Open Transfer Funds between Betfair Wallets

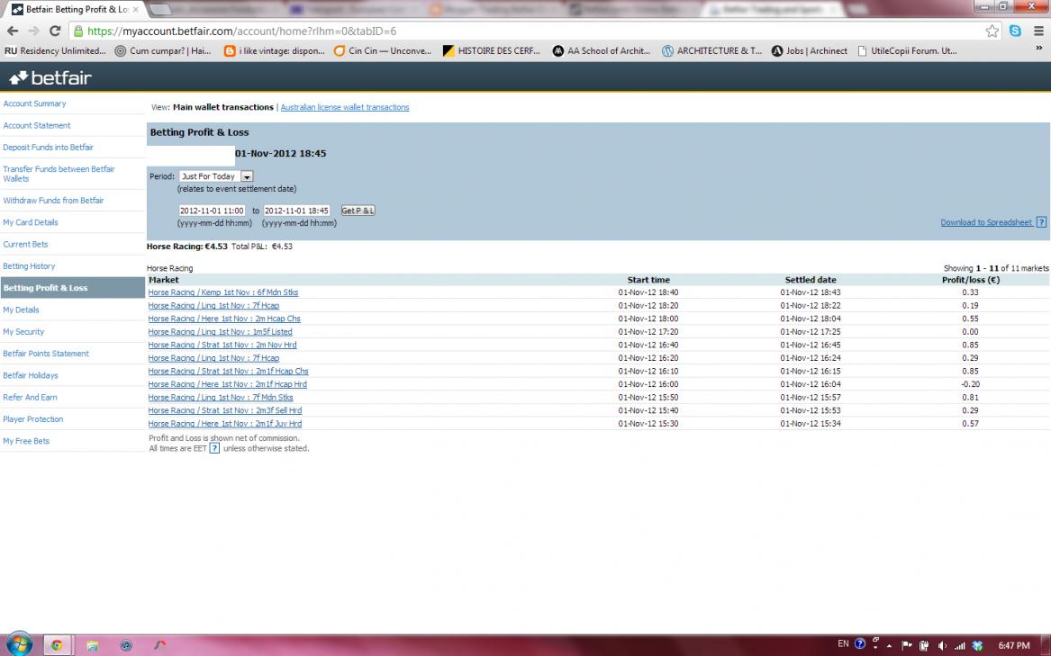(59, 174)
